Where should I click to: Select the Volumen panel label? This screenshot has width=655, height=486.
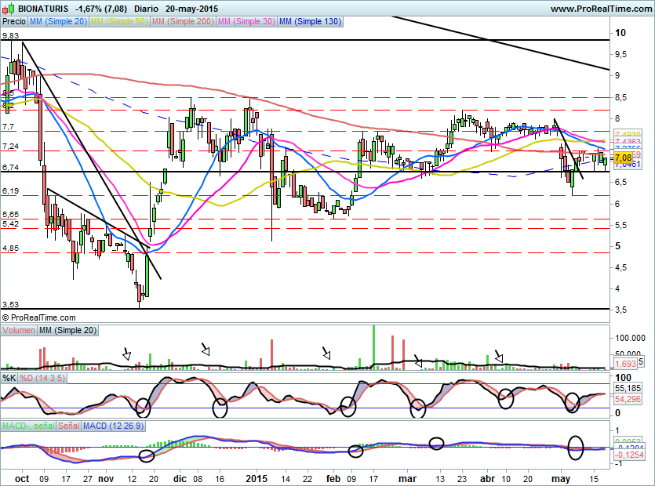[19, 330]
